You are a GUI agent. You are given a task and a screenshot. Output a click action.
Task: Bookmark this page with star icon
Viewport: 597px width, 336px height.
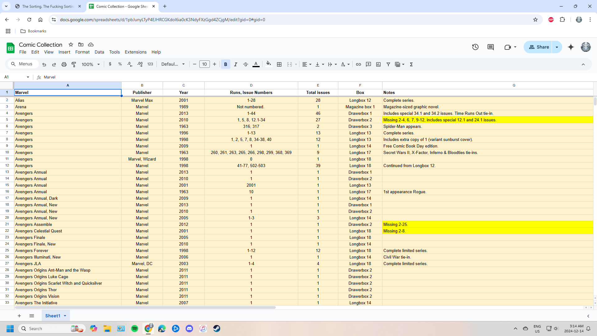[x=535, y=20]
